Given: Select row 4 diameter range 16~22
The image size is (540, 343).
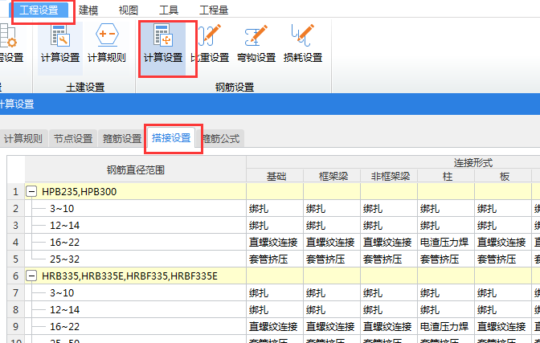Looking at the screenshot, I should pyautogui.click(x=65, y=242).
